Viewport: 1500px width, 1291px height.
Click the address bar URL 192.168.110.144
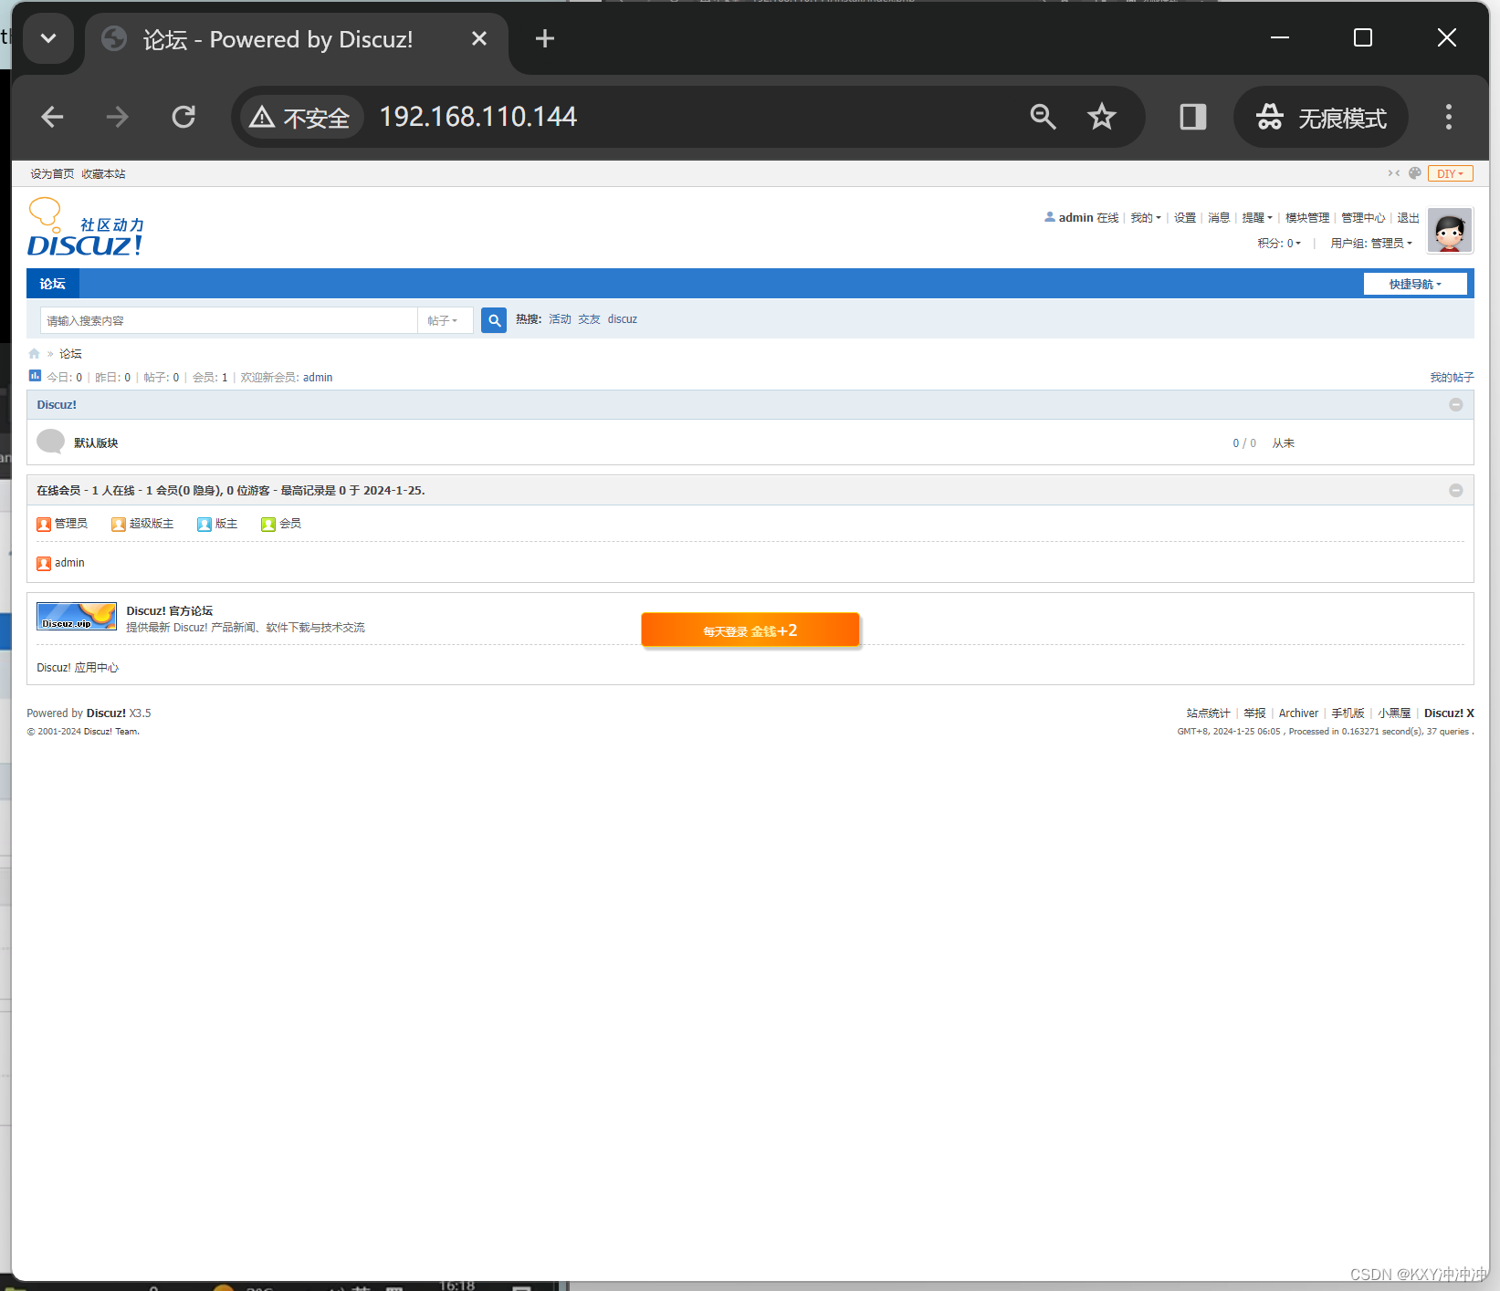[477, 117]
